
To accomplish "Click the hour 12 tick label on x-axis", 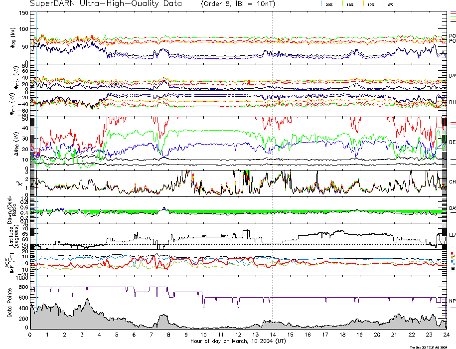I will point(238,335).
